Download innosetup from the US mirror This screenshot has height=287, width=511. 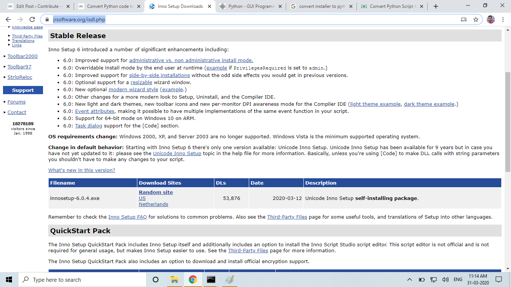[x=142, y=198]
